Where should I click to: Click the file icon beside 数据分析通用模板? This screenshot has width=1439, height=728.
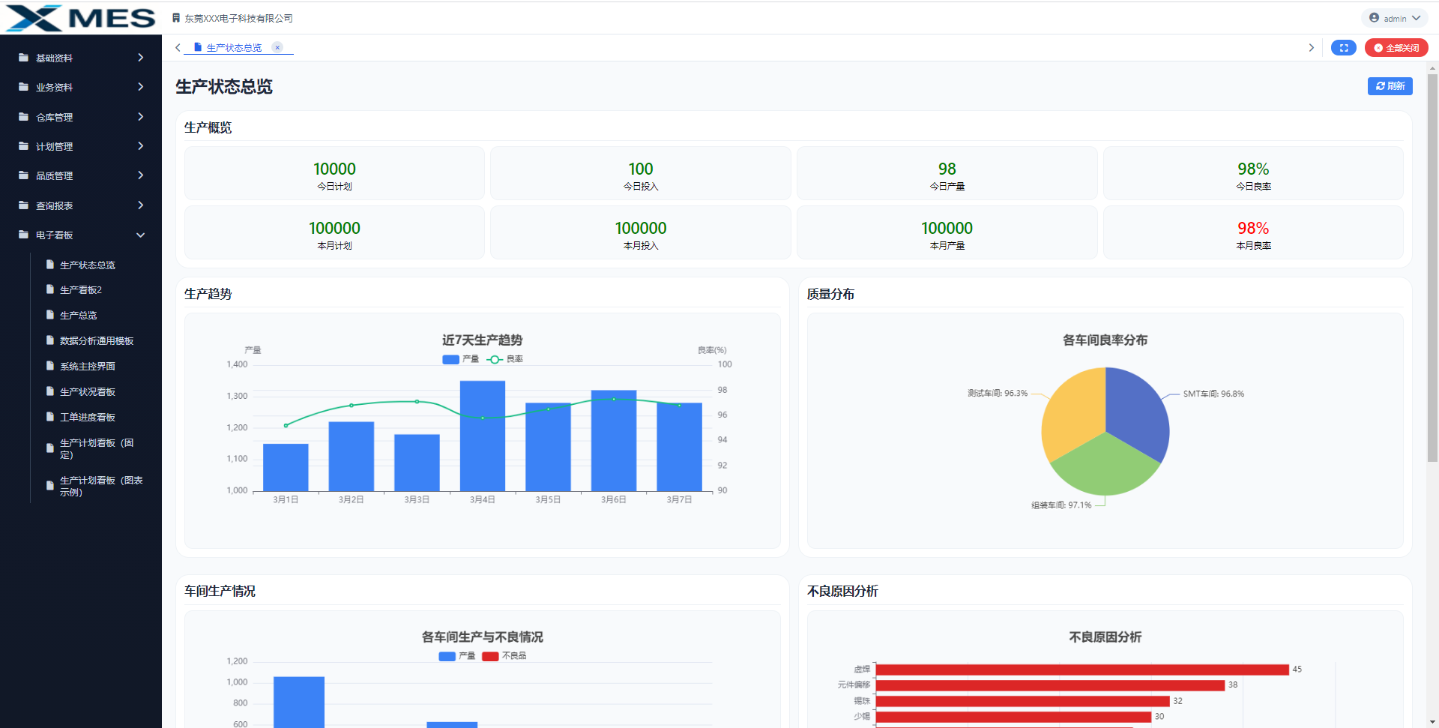(50, 340)
